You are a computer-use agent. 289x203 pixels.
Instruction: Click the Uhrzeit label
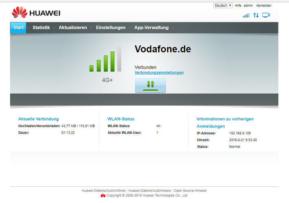click(203, 140)
